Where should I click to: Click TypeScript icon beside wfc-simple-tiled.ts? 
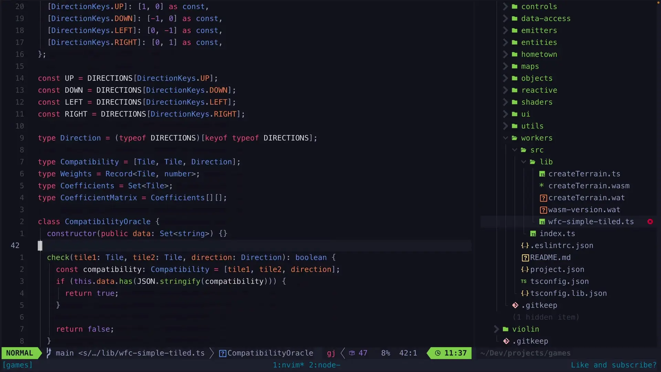click(x=542, y=222)
